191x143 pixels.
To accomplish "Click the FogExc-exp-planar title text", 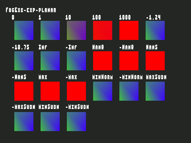I will coord(31,10).
